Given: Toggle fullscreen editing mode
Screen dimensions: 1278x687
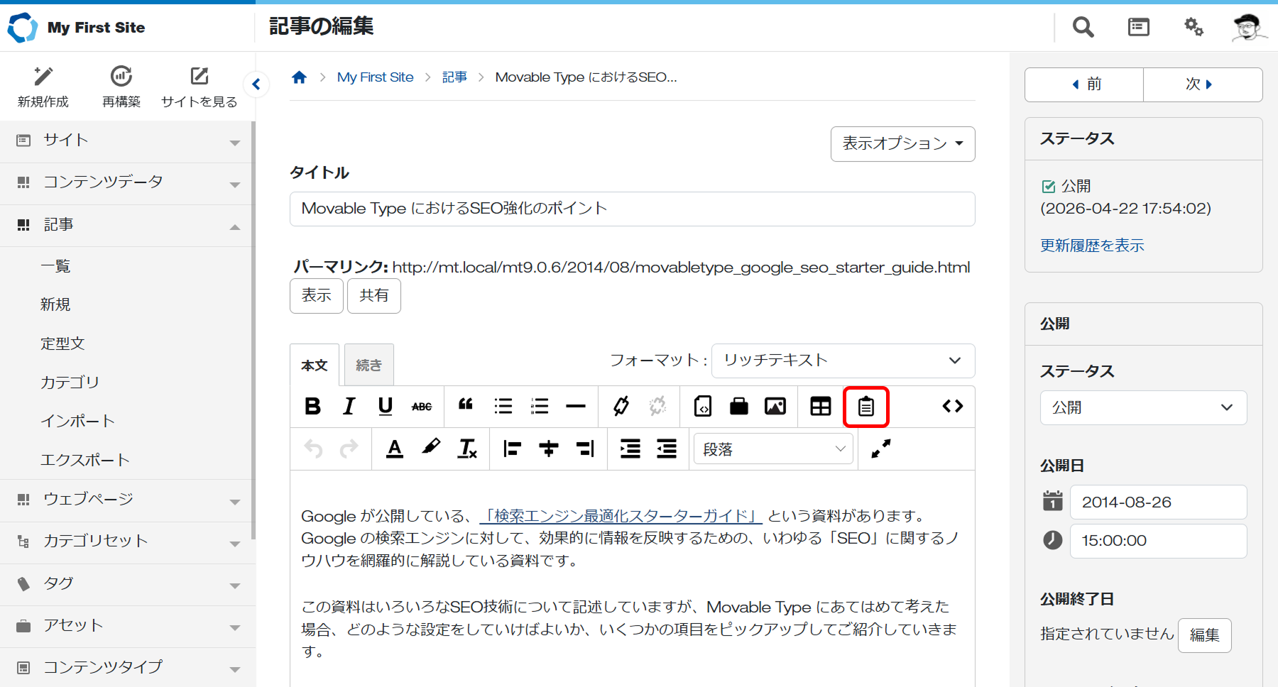Looking at the screenshot, I should click(879, 449).
